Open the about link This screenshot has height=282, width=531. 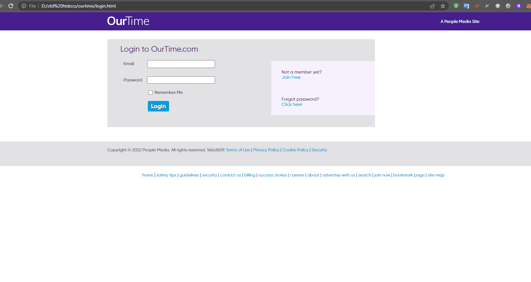[313, 175]
